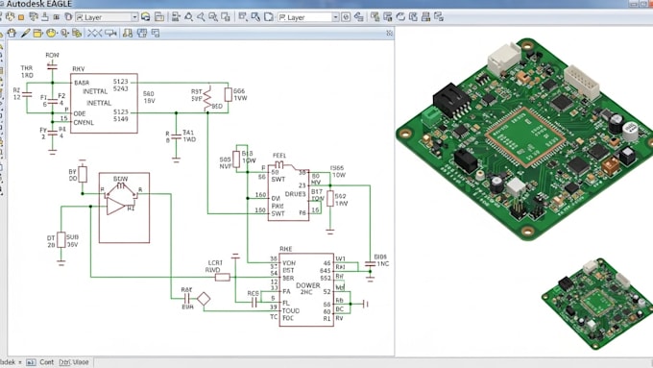This screenshot has width=653, height=368.
Task: Click the chain list icon in top toolbar
Action: click(x=358, y=17)
